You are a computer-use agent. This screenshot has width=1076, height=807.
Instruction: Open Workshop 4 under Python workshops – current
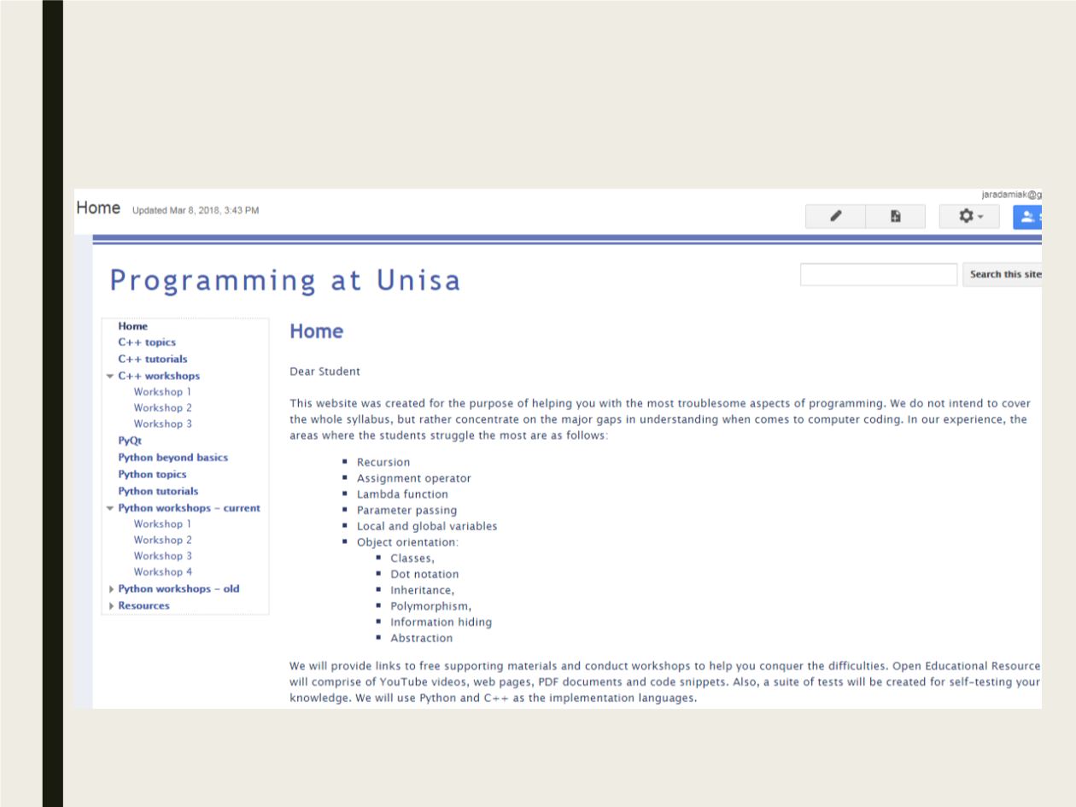point(162,572)
